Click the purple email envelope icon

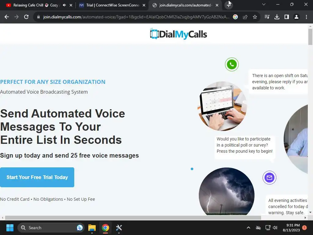pos(269,177)
